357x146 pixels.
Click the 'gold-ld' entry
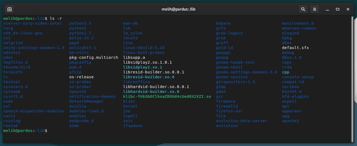point(224,48)
